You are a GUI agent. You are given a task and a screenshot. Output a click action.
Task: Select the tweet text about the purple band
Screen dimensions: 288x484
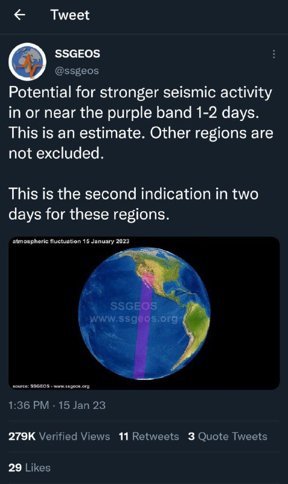pyautogui.click(x=141, y=123)
